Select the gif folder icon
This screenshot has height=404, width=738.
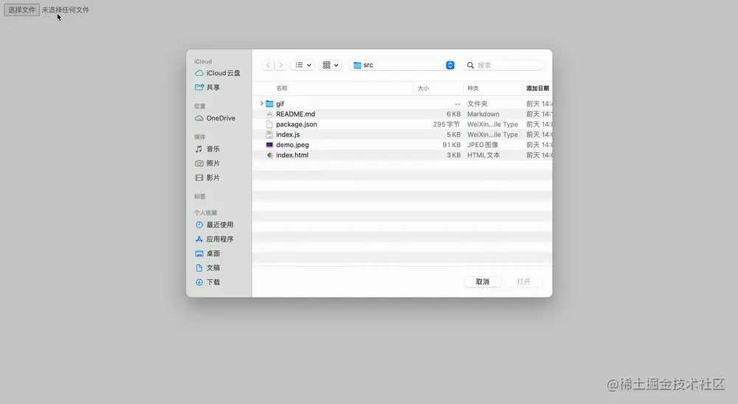pyautogui.click(x=269, y=103)
